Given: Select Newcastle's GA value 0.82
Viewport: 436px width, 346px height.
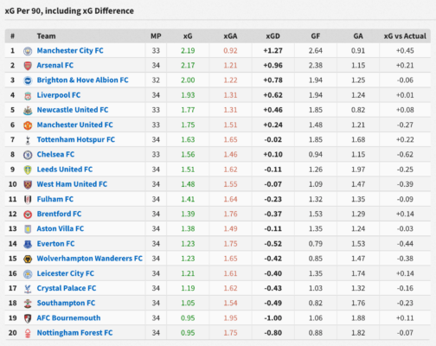Looking at the screenshot, I should pos(358,110).
